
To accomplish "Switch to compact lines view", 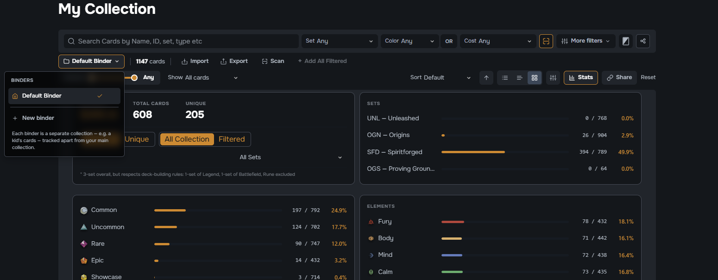I will coord(520,78).
